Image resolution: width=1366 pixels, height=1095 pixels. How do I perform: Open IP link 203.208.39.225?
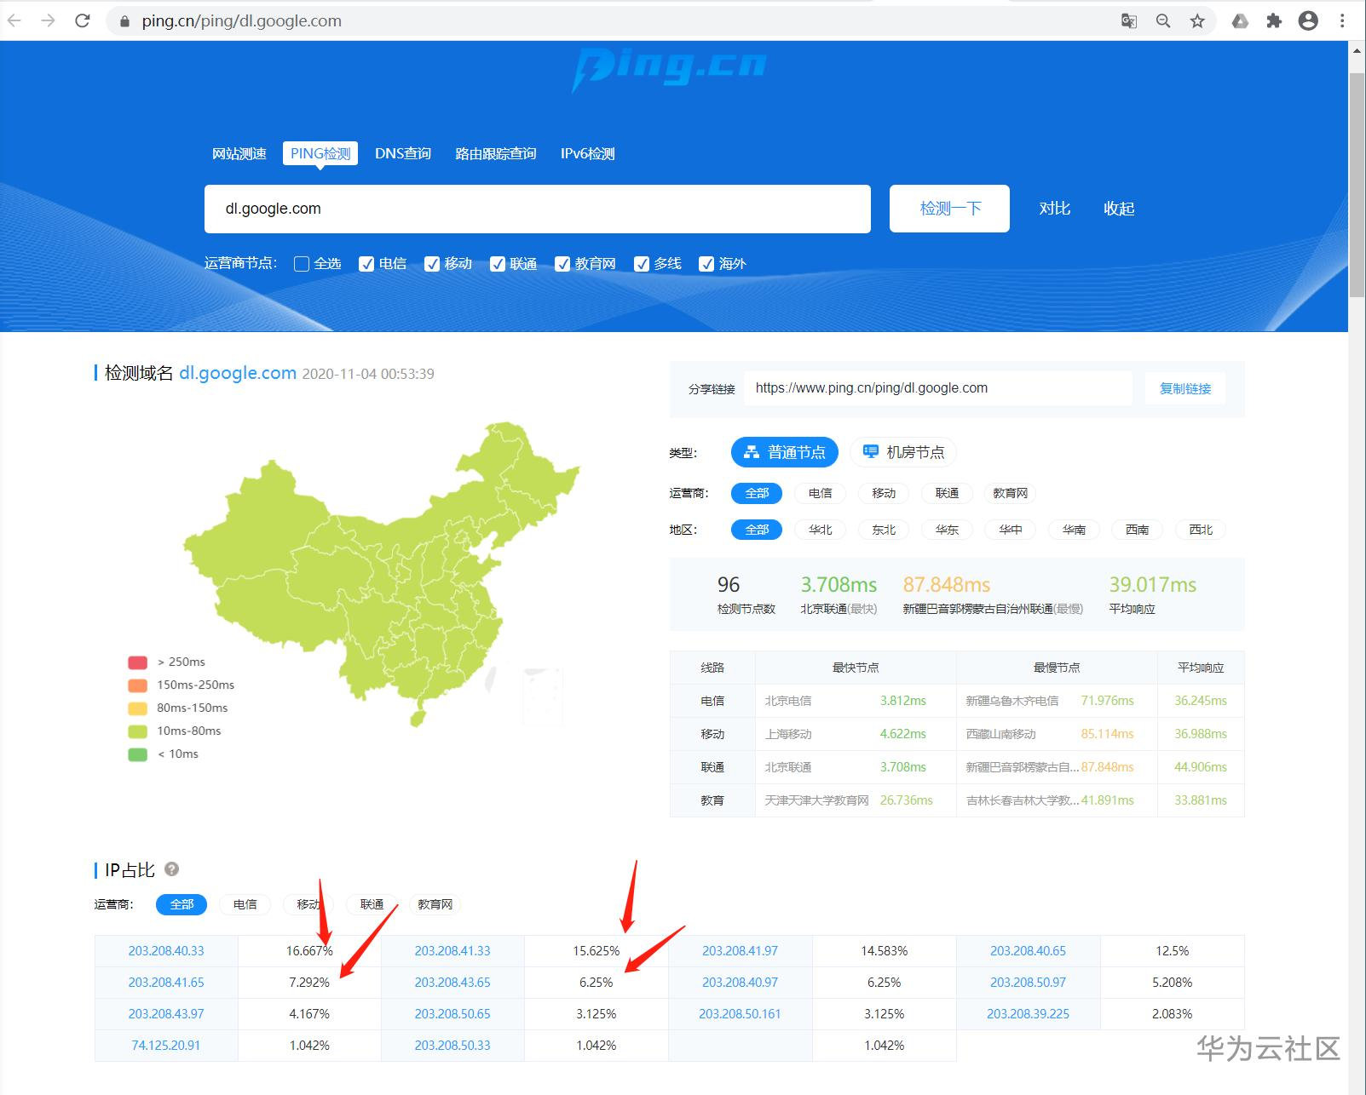(1029, 1014)
